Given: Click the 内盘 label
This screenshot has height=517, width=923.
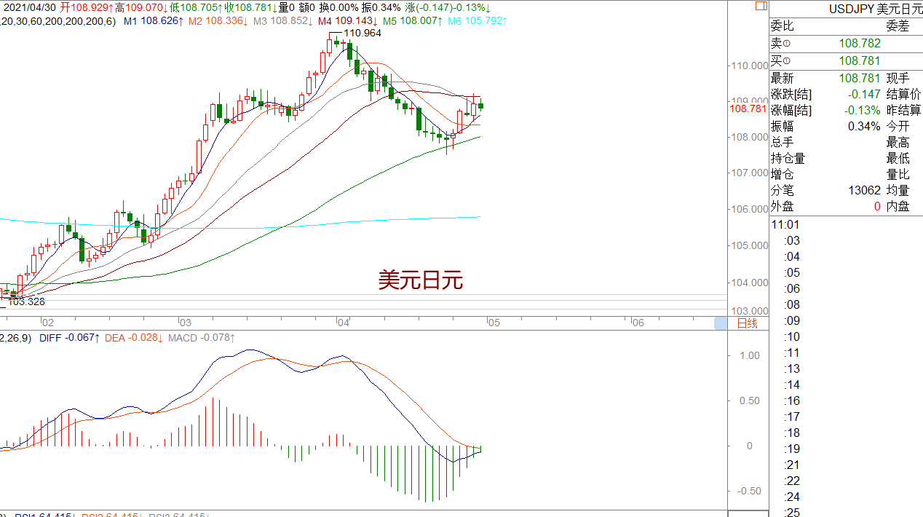Looking at the screenshot, I should coord(898,206).
